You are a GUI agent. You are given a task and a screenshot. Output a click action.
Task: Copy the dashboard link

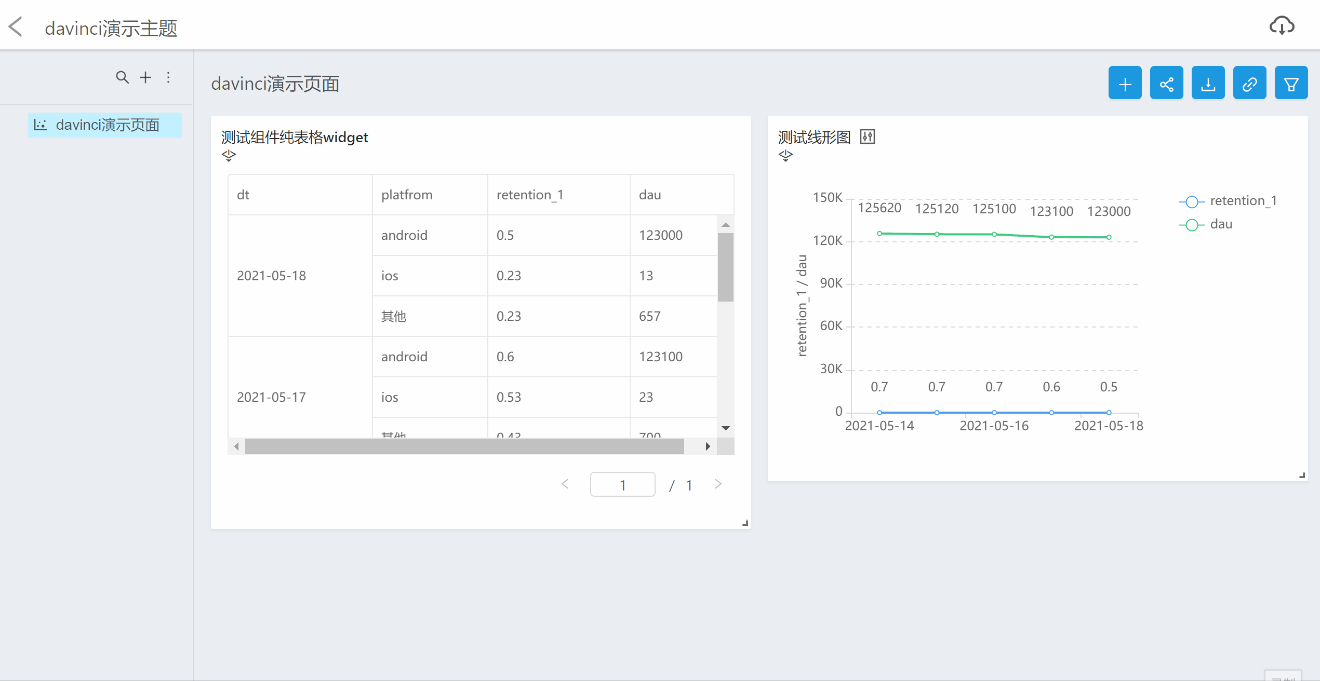click(1250, 83)
